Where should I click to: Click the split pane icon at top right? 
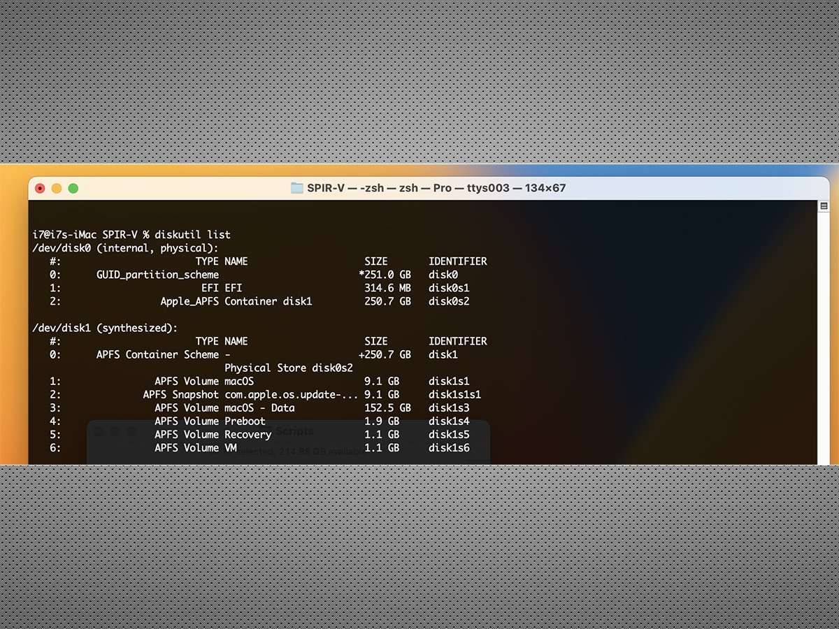coord(823,207)
